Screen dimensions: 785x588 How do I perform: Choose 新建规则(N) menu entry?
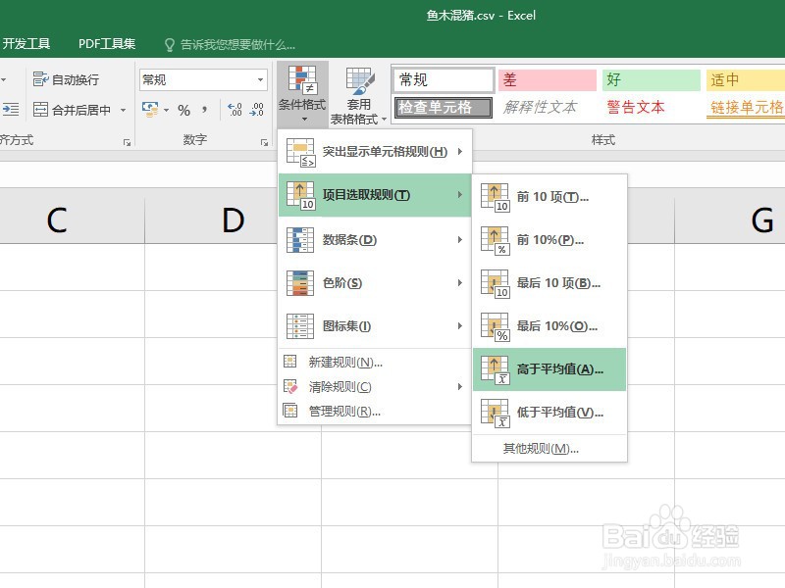point(375,362)
